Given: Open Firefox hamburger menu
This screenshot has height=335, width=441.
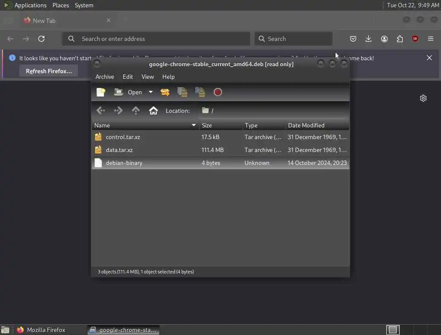Looking at the screenshot, I should click(431, 39).
